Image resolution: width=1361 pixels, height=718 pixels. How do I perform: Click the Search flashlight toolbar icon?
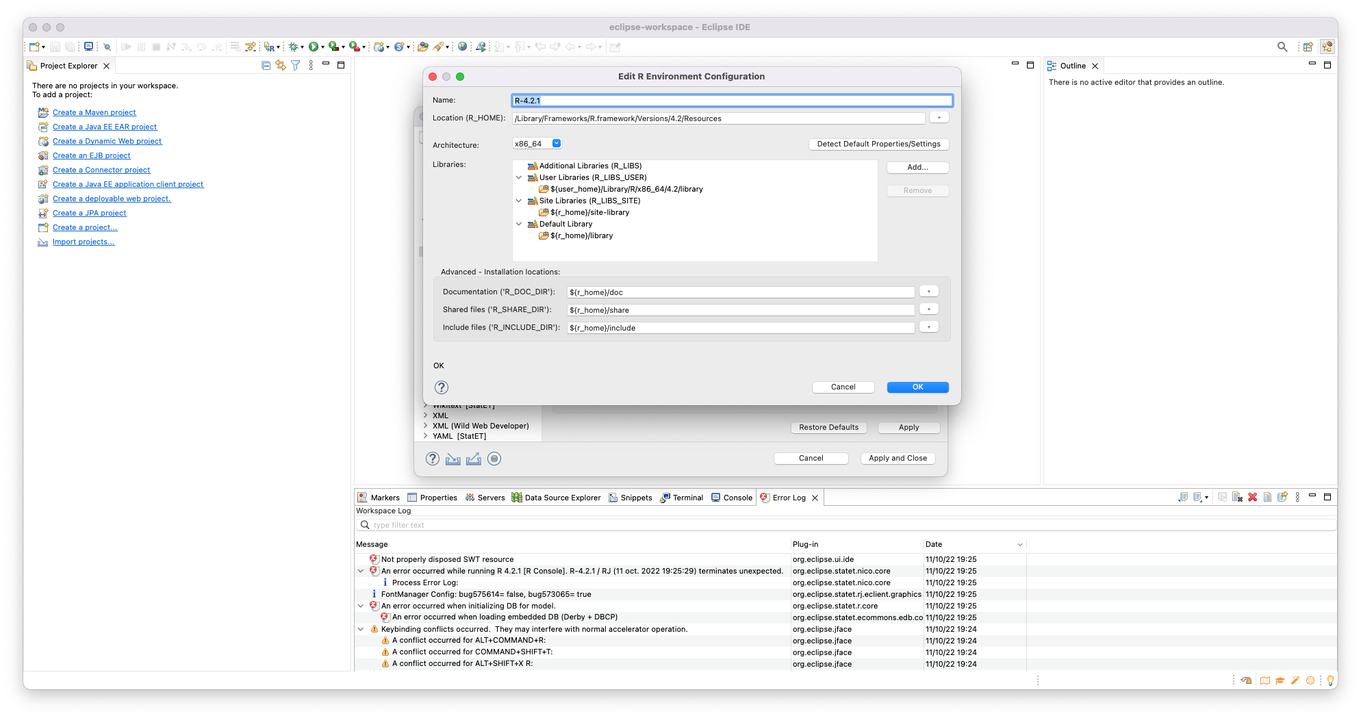click(x=438, y=47)
